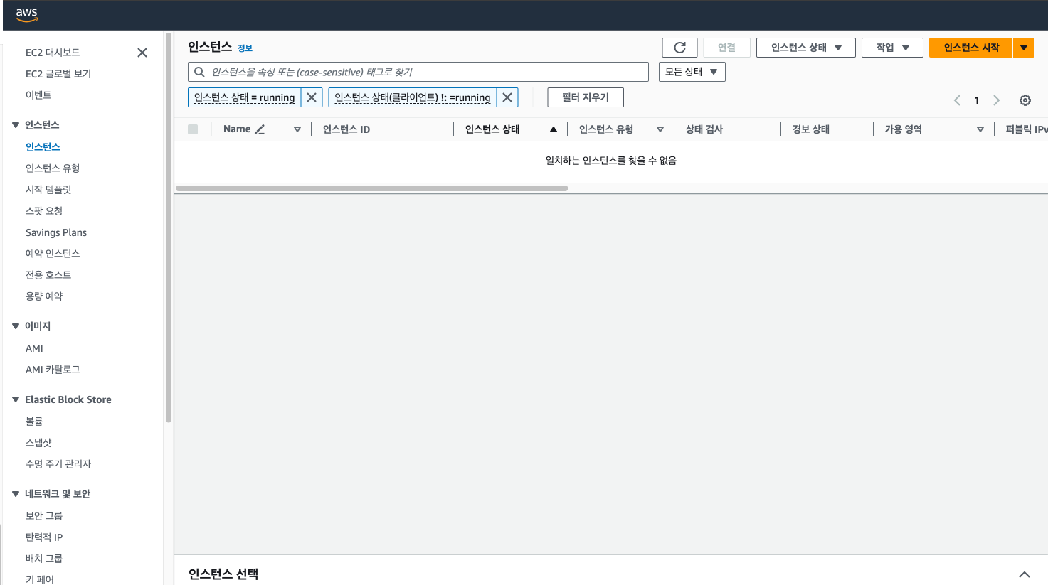
Task: Open AMI in sidebar
Action: (34, 348)
